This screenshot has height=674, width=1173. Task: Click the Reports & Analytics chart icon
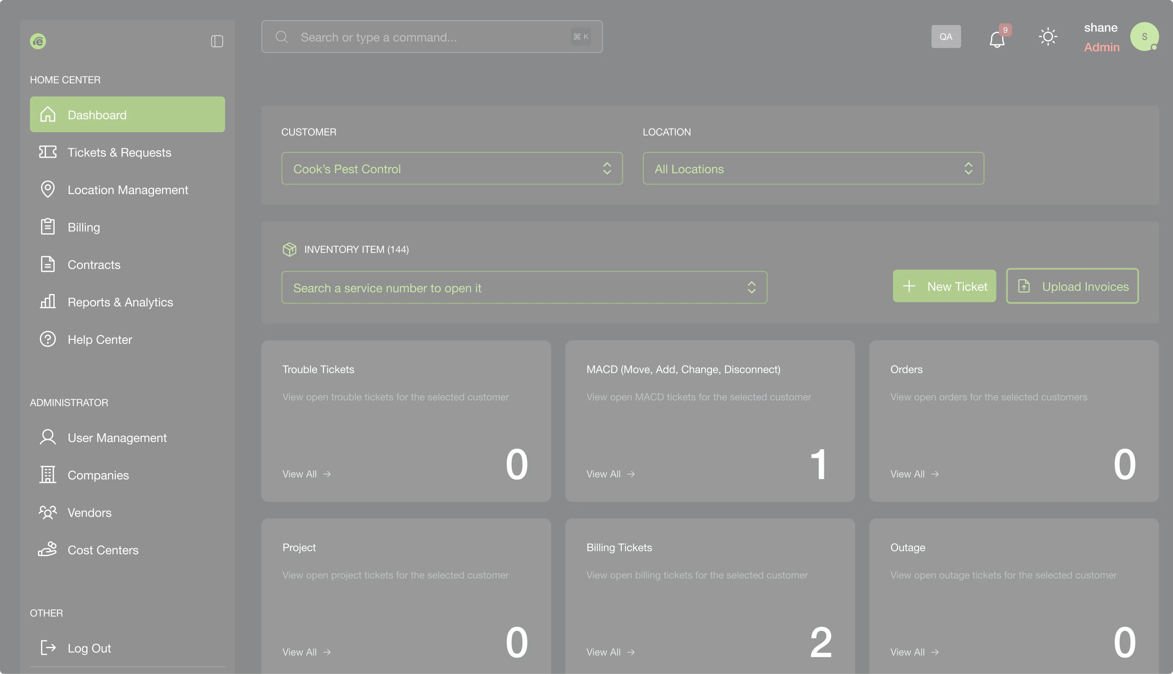point(48,301)
